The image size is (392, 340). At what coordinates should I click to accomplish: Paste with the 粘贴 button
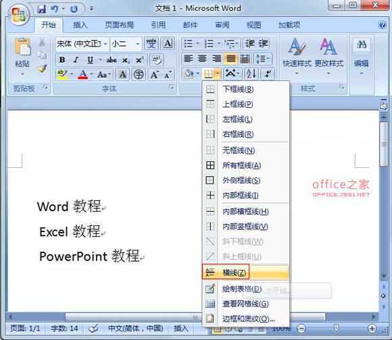coord(22,56)
